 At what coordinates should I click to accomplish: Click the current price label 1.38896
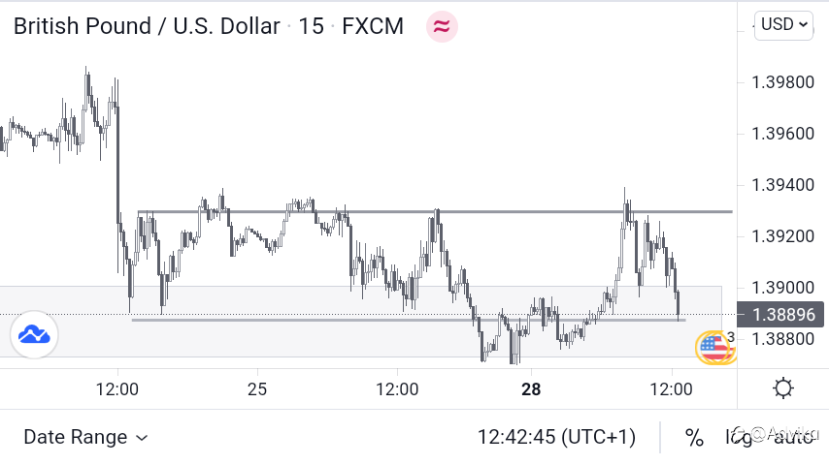click(x=781, y=314)
